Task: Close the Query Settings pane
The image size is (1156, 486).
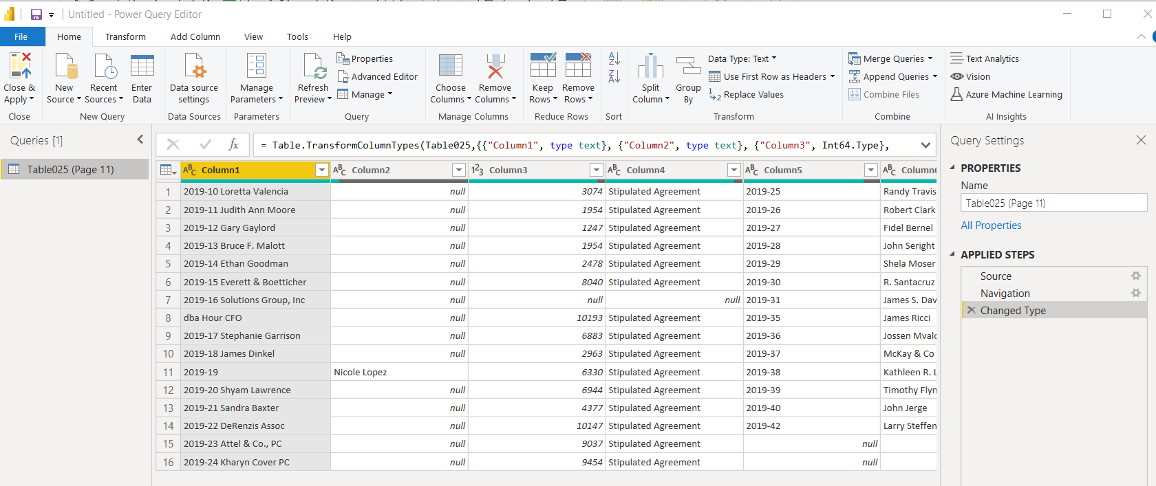Action: 1141,140
